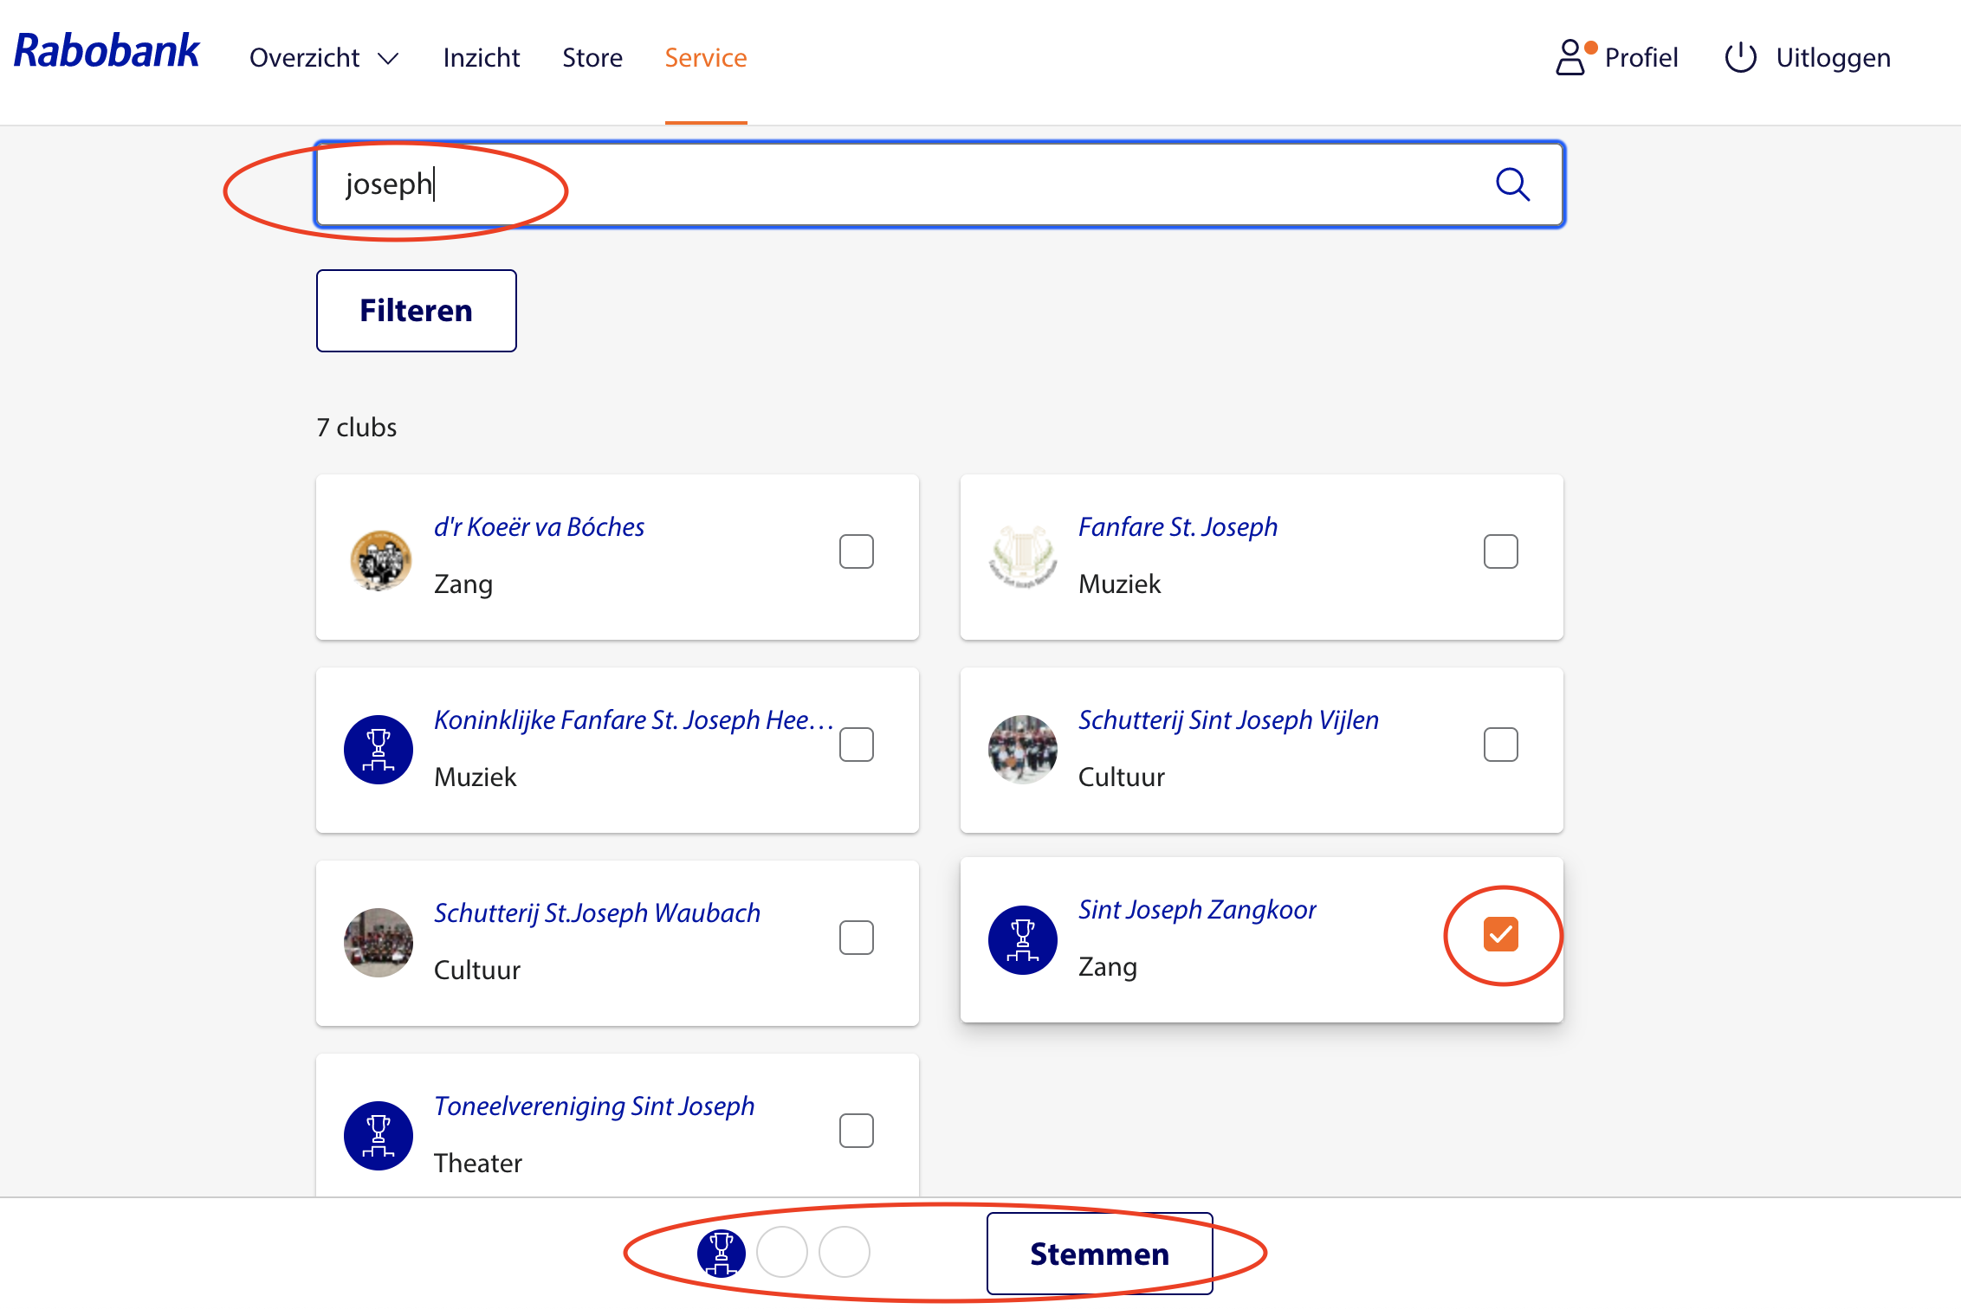Image resolution: width=1961 pixels, height=1309 pixels.
Task: Click d'r Koeër va Bóches club logo
Action: [379, 559]
